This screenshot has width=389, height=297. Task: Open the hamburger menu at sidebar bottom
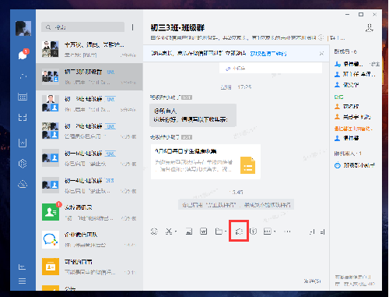pos(22,281)
